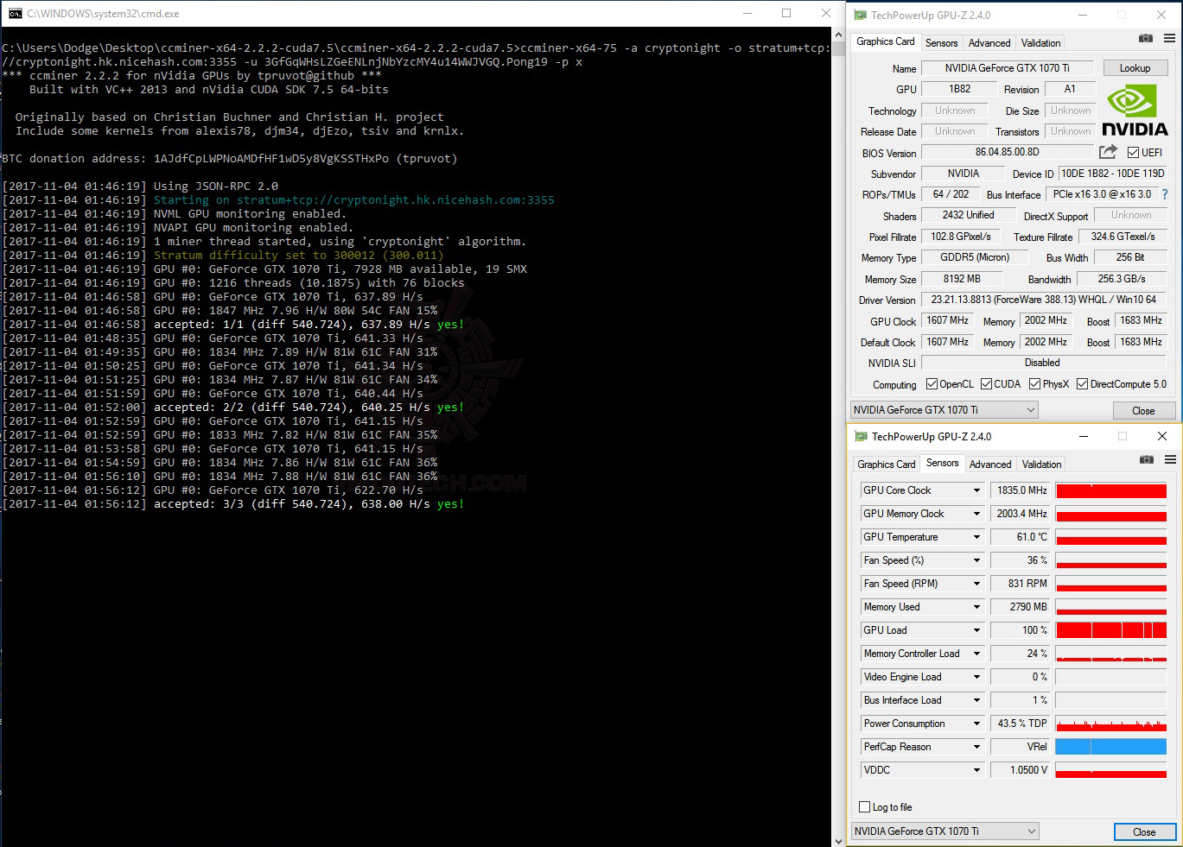Click the NVIDIA logo image
This screenshot has height=847, width=1183.
[1135, 111]
